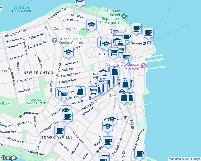Select the coffee cup marker above the Tompkinsville label
Image resolution: width=201 pixels, height=161 pixels.
(59, 131)
